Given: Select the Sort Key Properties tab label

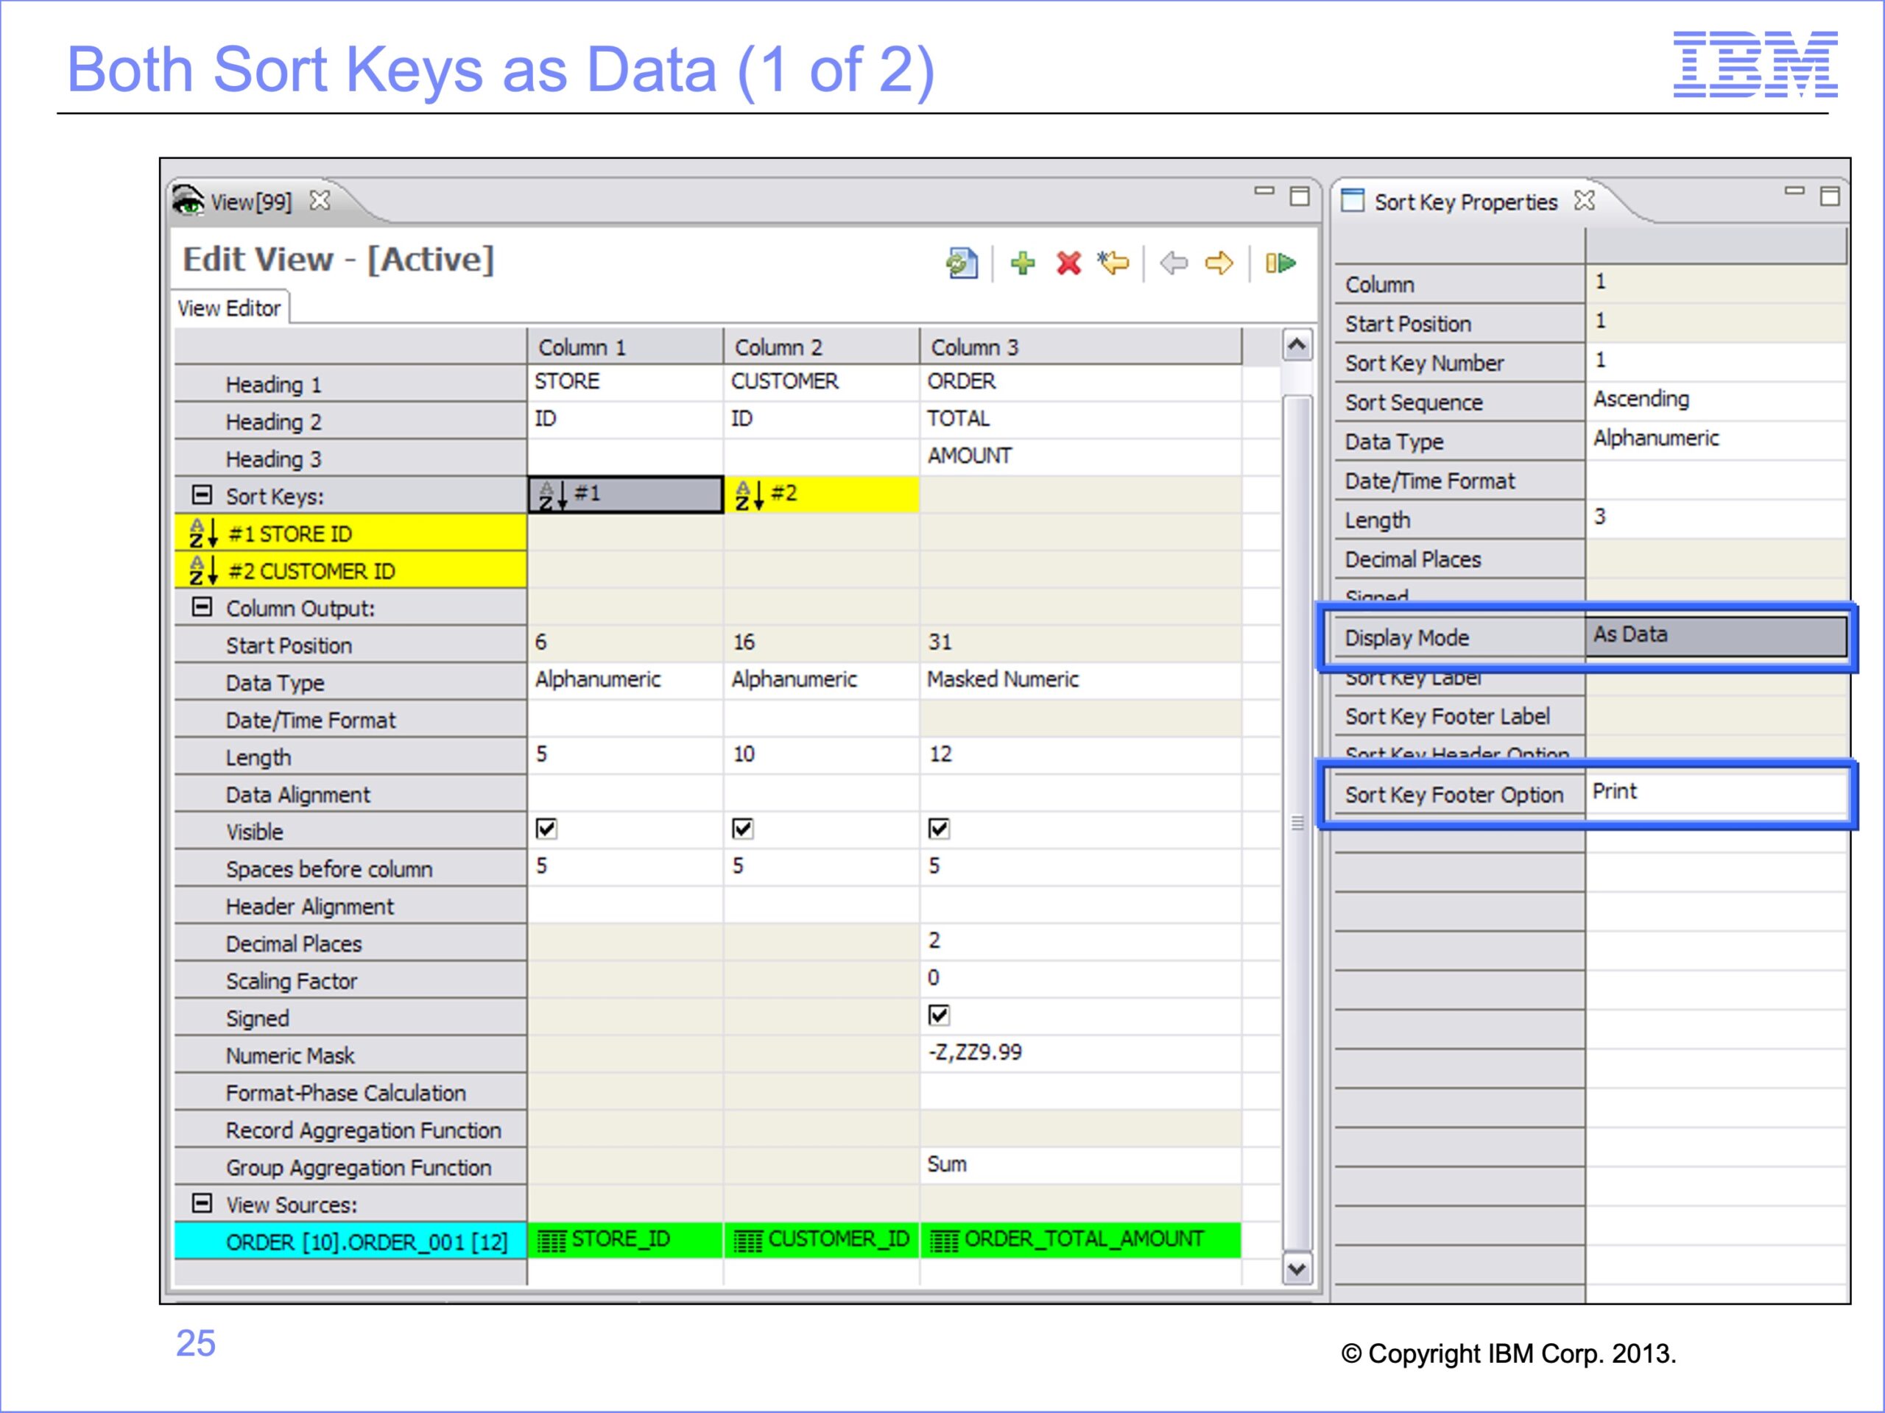Looking at the screenshot, I should (x=1466, y=202).
